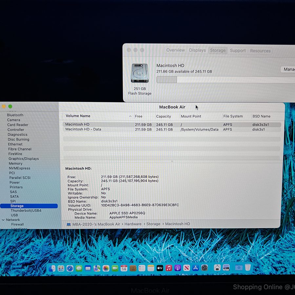
Task: Click Storage in the bottom path bar
Action: click(153, 224)
